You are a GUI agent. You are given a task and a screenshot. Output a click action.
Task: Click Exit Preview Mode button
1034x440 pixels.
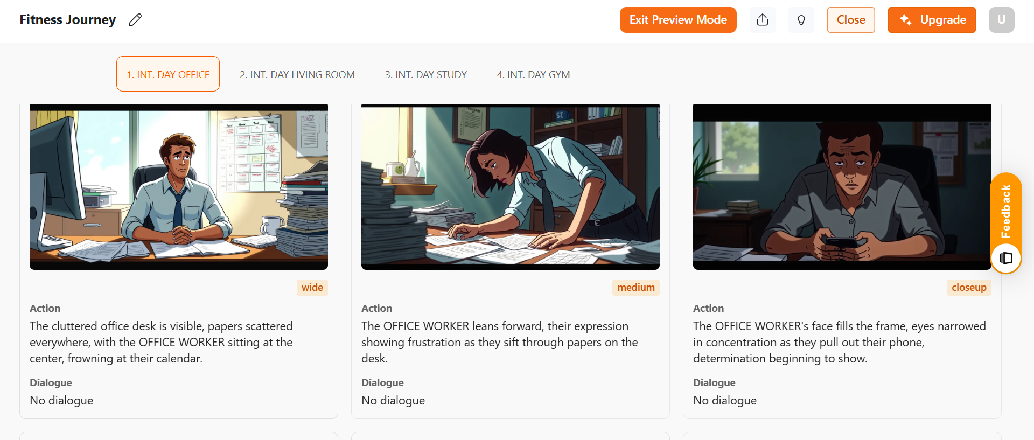point(678,20)
